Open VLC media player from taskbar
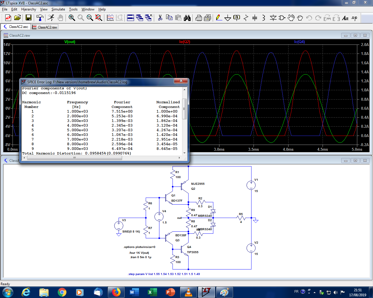The width and height of the screenshot is (373, 298). (188, 292)
